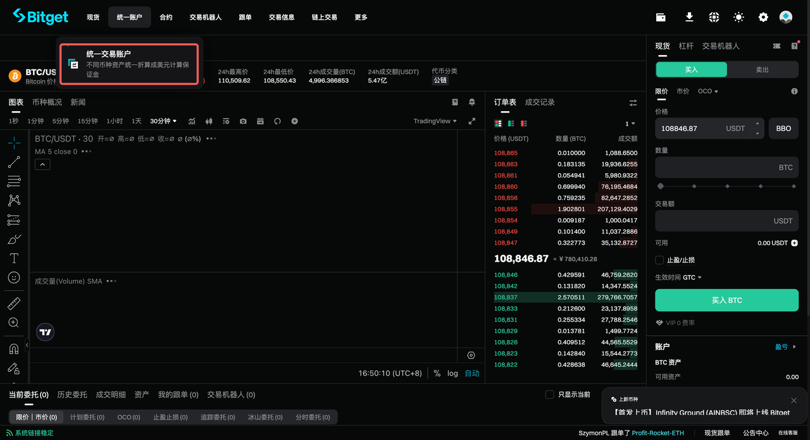Image resolution: width=810 pixels, height=440 pixels.
Task: Click the plus add icon in chart toolbar
Action: coord(294,121)
